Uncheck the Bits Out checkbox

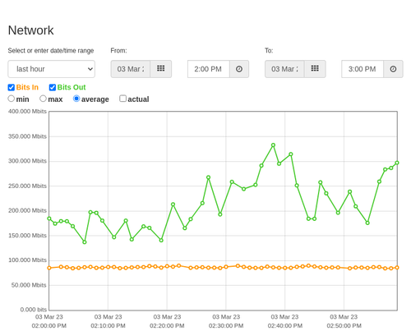point(53,87)
